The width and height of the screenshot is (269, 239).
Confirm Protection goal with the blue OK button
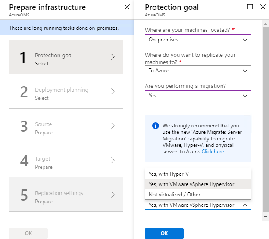pos(164,233)
